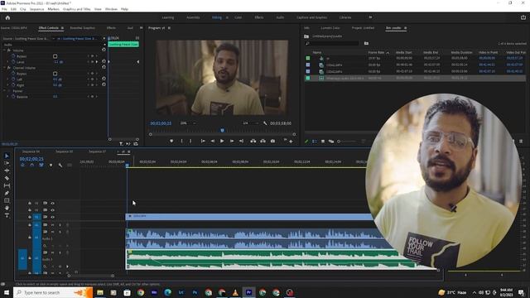Open the Program monitor zoom level dropdown
This screenshot has height=298, width=530.
[x=188, y=123]
